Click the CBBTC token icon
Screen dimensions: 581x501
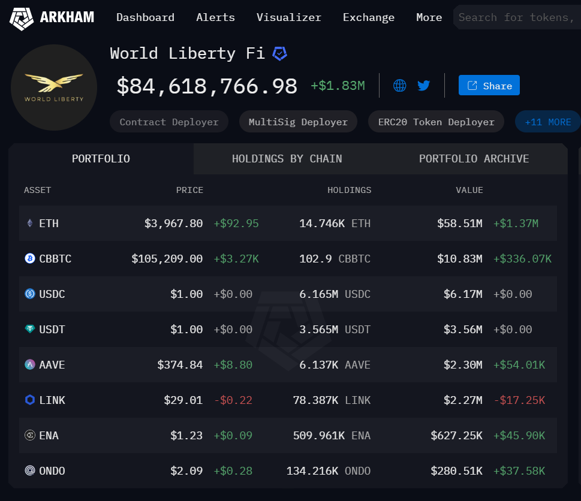[30, 258]
